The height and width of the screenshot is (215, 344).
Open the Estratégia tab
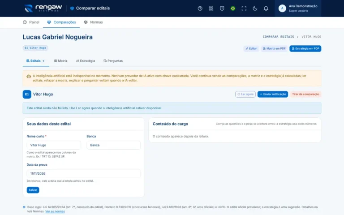(x=86, y=61)
